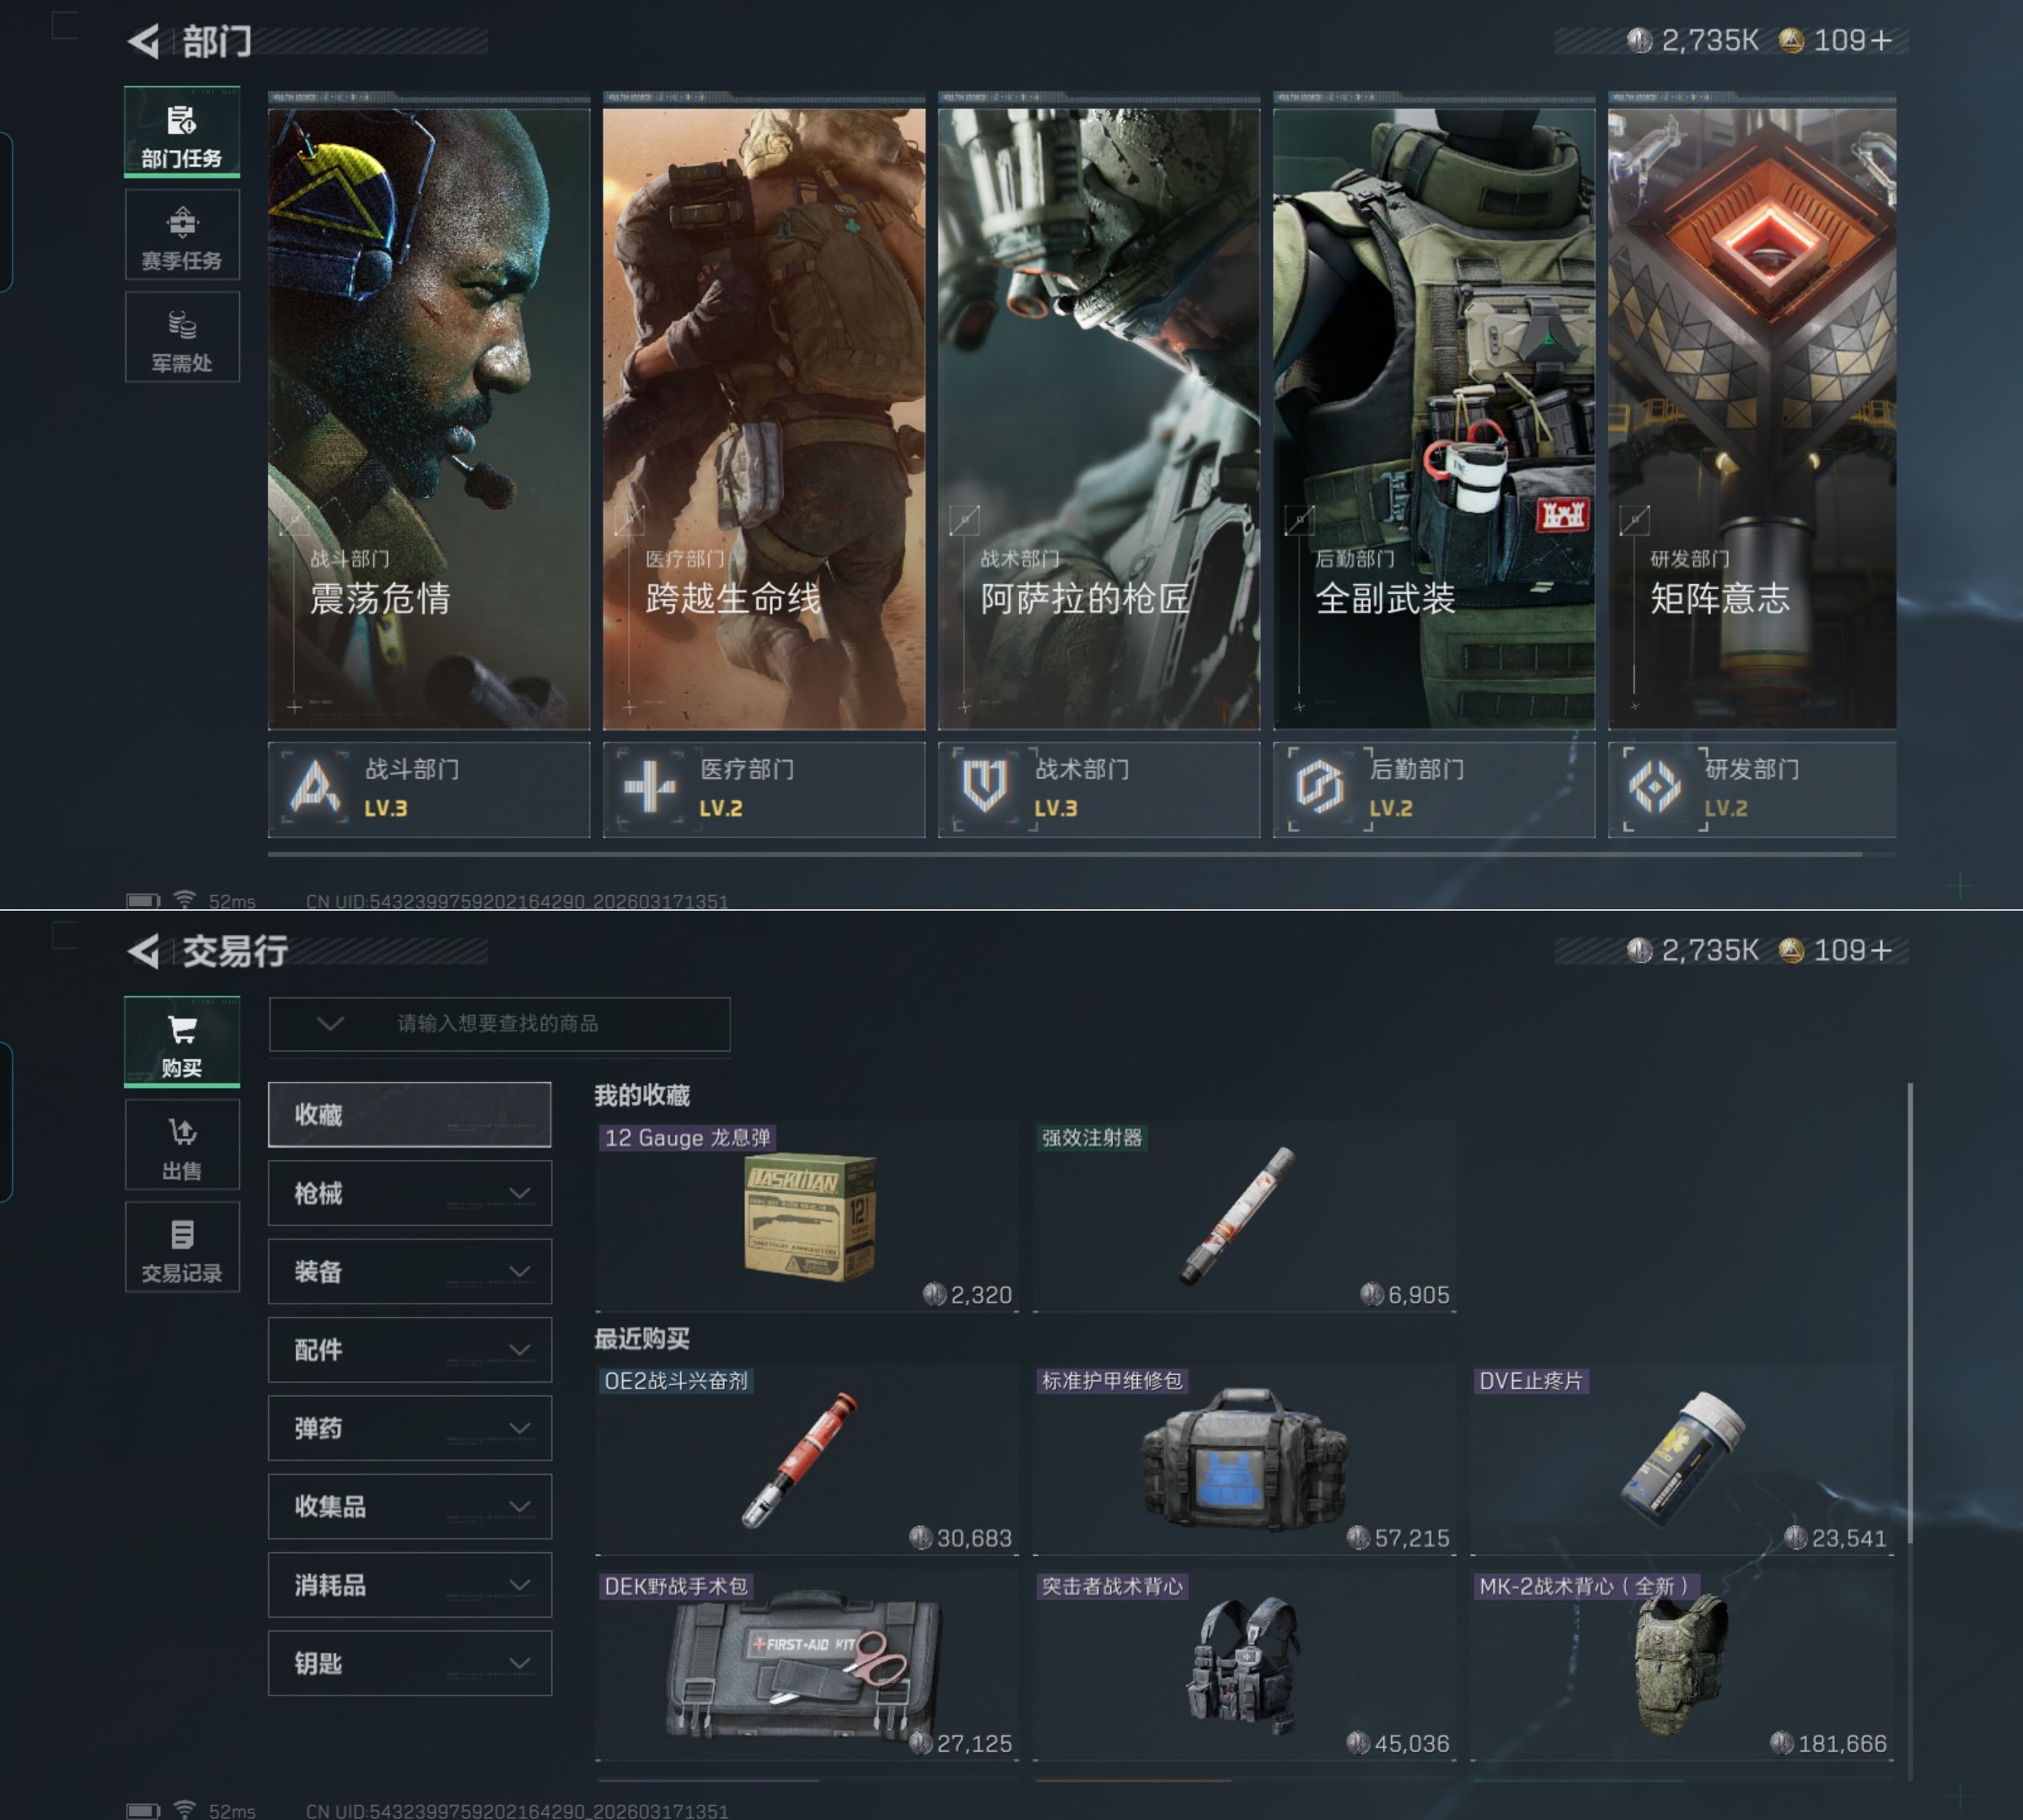The image size is (2023, 1820).
Task: Expand the 弹药 category chevron
Action: pos(519,1428)
